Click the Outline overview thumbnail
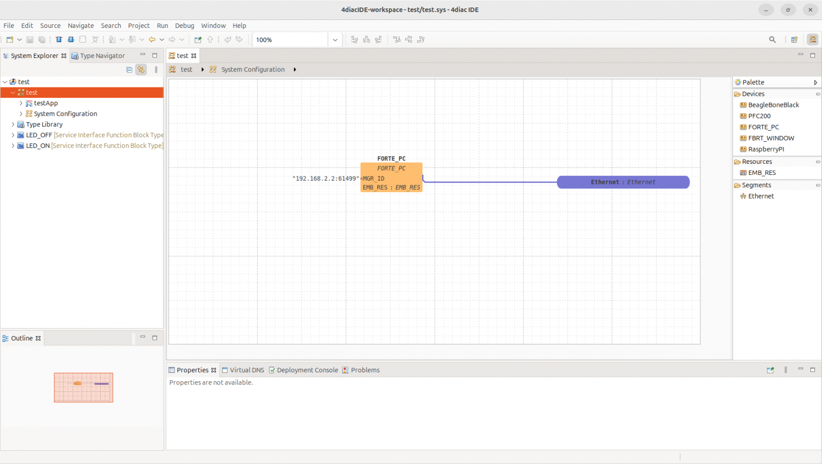The image size is (822, 464). coord(83,388)
